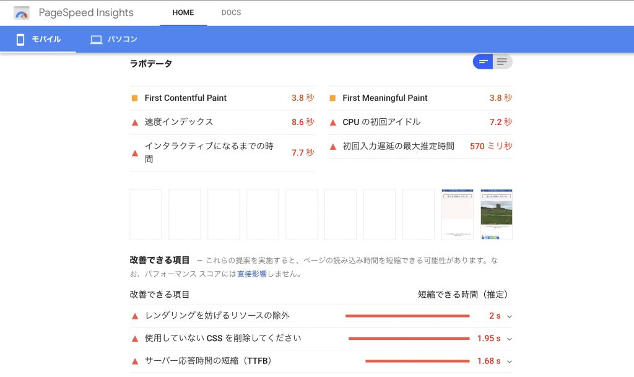Expand レンダリングを妨げるリソースの除外 details
This screenshot has height=377, width=634.
[x=510, y=316]
